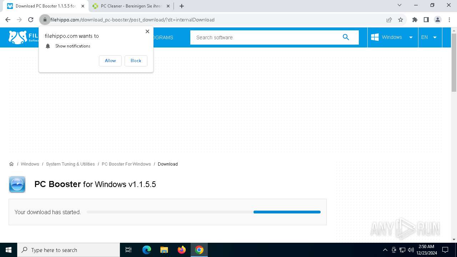Click the search magnifier button

[346, 37]
